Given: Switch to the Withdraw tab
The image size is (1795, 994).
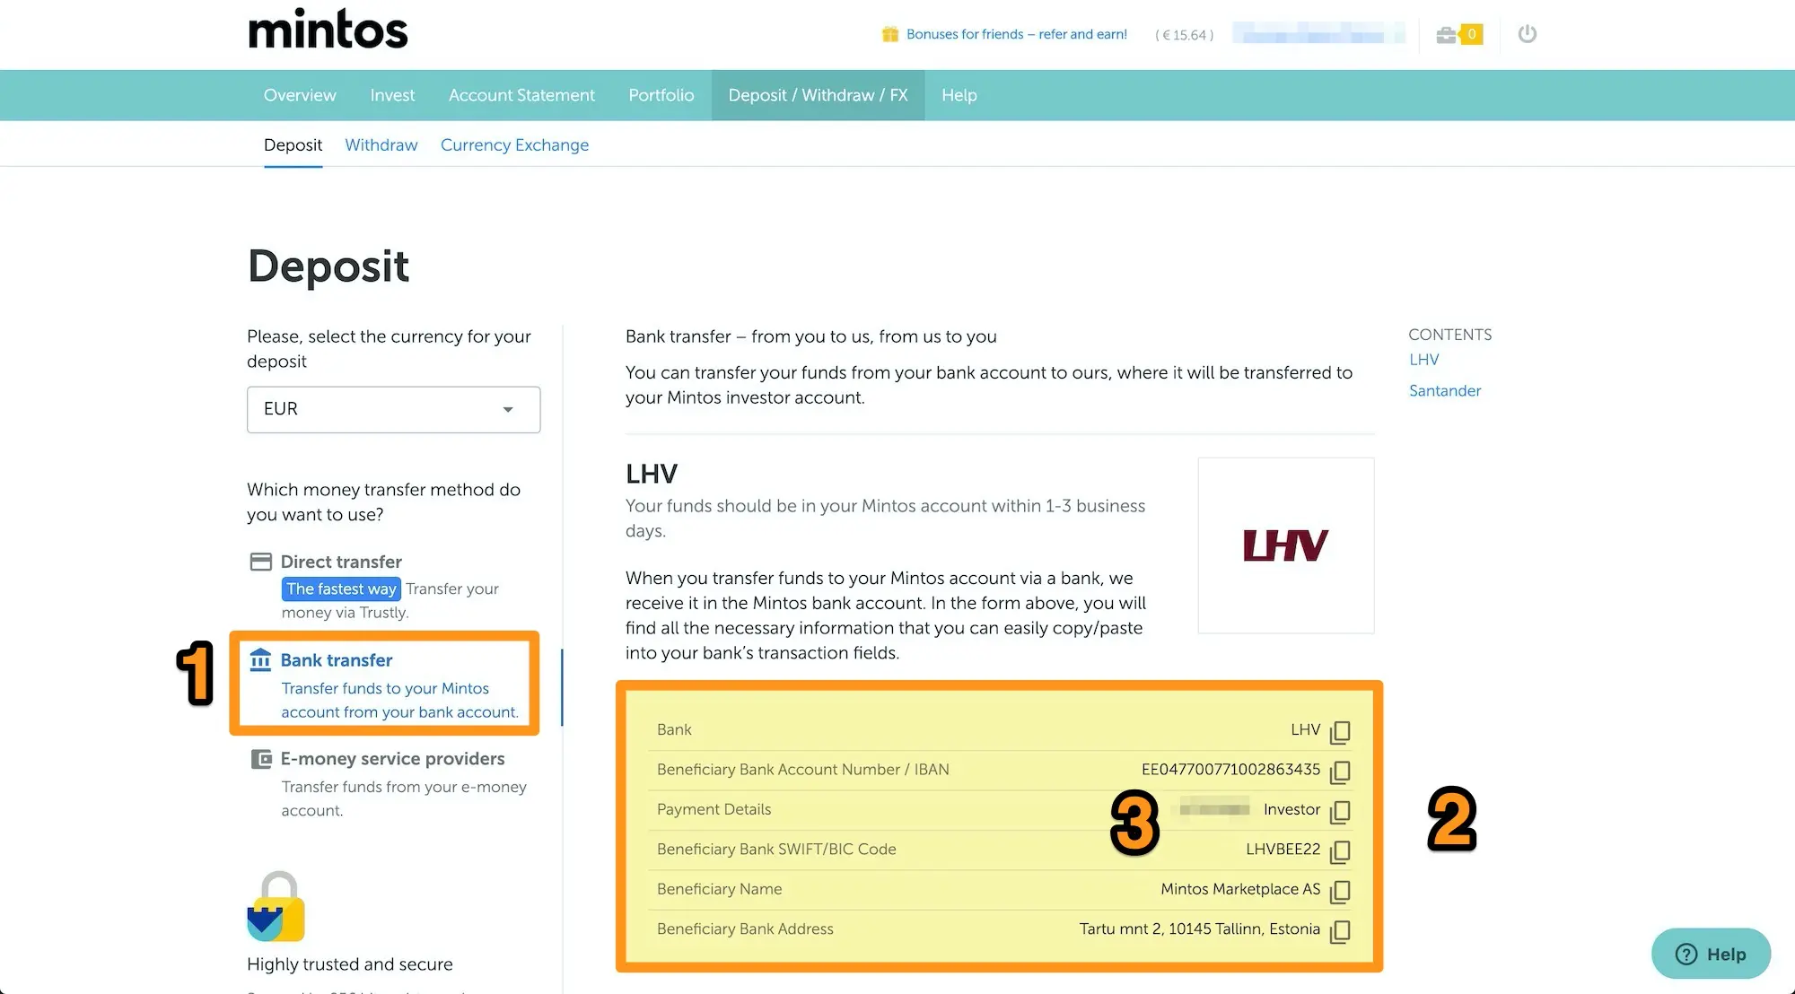Looking at the screenshot, I should (x=381, y=145).
